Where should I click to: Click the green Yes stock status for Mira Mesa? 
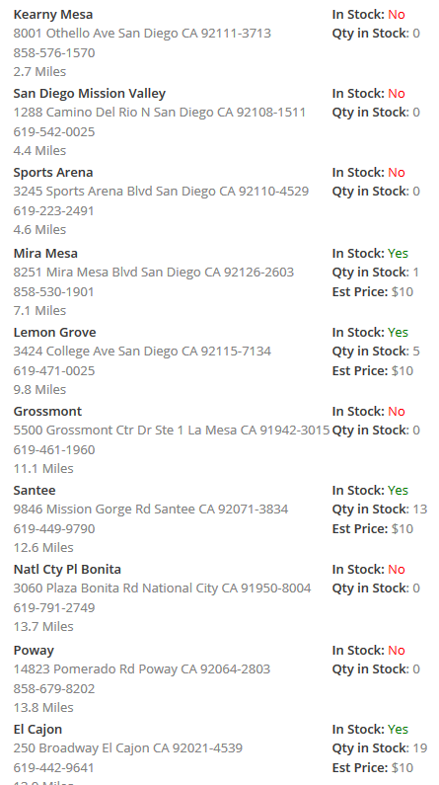pyautogui.click(x=398, y=254)
